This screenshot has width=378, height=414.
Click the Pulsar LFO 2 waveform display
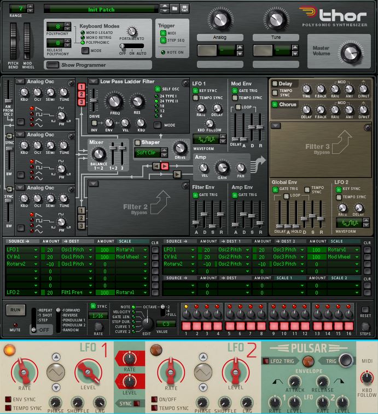click(203, 372)
